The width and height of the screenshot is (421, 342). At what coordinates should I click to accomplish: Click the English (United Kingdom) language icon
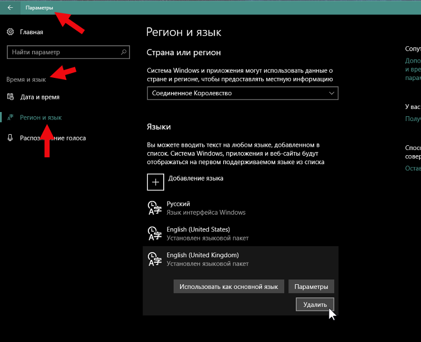155,259
